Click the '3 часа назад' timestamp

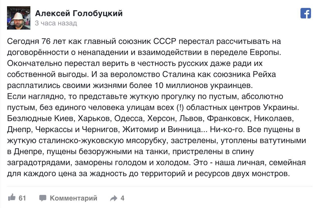click(56, 23)
